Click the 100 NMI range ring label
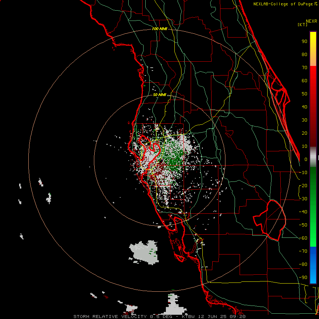Image resolution: width=319 pixels, height=319 pixels. [159, 29]
